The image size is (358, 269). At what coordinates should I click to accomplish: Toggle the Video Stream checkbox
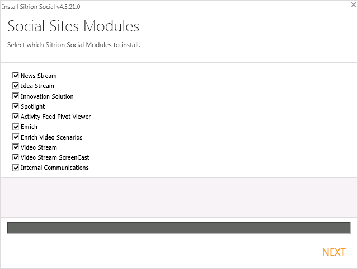point(16,147)
